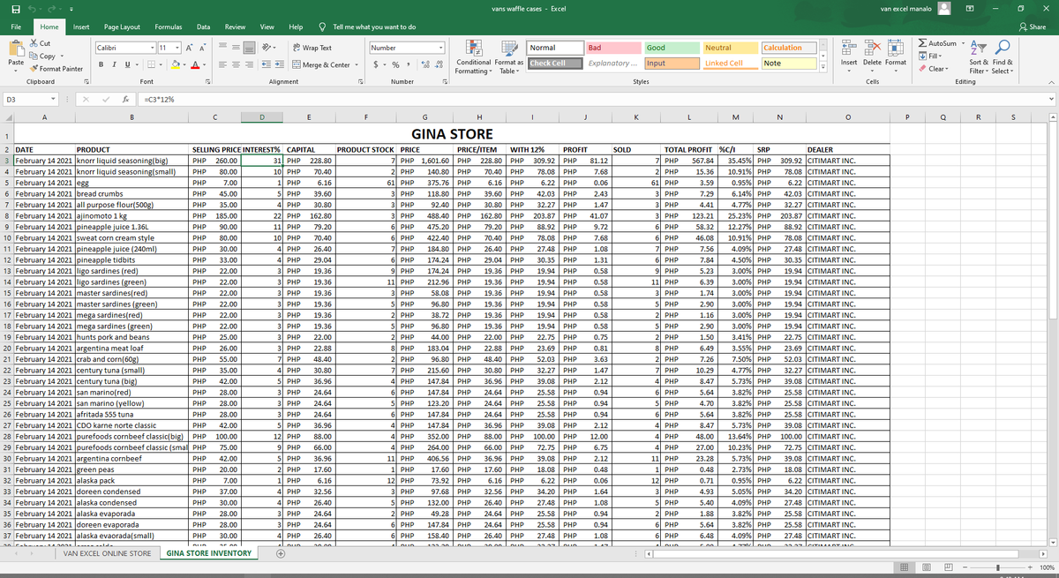Toggle Italic formatting
The image size is (1059, 578).
tap(116, 64)
